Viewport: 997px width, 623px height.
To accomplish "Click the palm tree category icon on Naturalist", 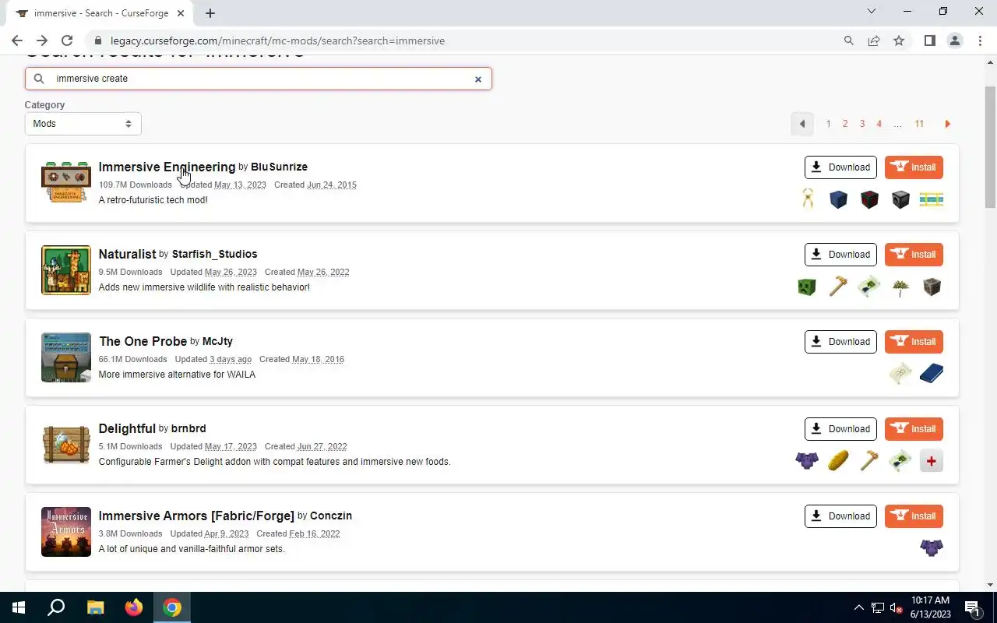I will (900, 287).
